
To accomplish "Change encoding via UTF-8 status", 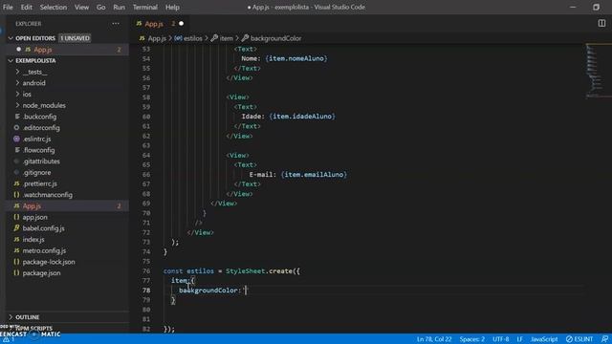I will tap(500, 339).
